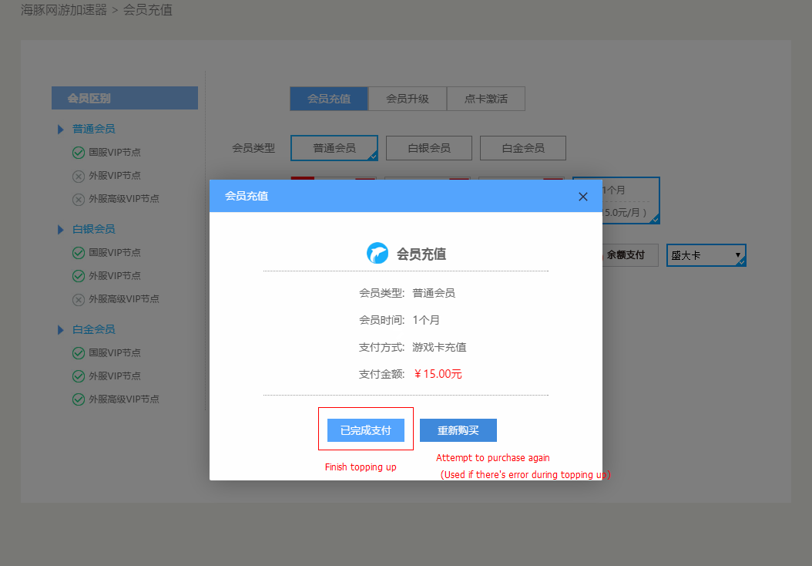Click the 重新购买 button
The width and height of the screenshot is (812, 566).
coord(458,430)
